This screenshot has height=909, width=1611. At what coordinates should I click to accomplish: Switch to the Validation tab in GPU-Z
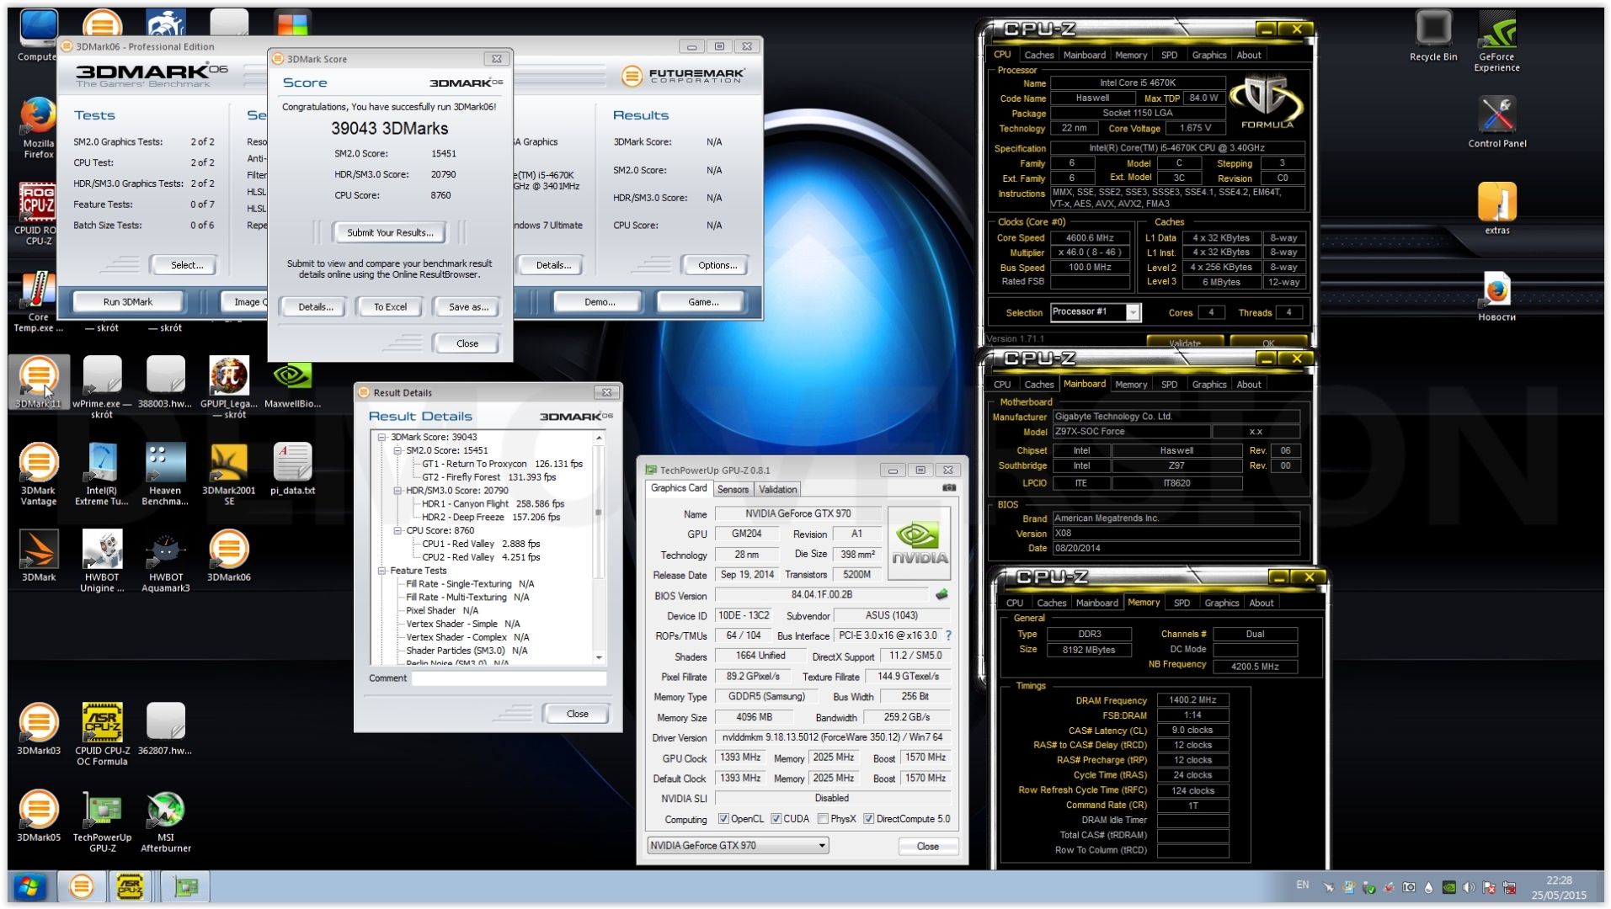[x=777, y=490]
